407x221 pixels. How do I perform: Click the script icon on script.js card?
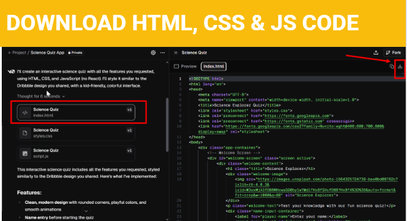(x=25, y=153)
